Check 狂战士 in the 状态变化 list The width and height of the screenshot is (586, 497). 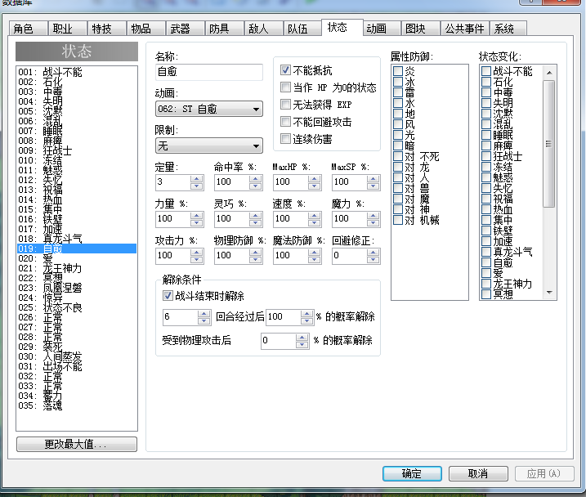[486, 156]
